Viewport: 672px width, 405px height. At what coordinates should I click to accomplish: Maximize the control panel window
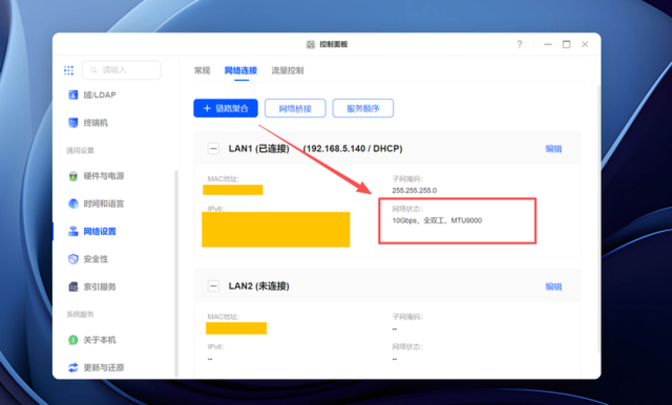click(566, 44)
